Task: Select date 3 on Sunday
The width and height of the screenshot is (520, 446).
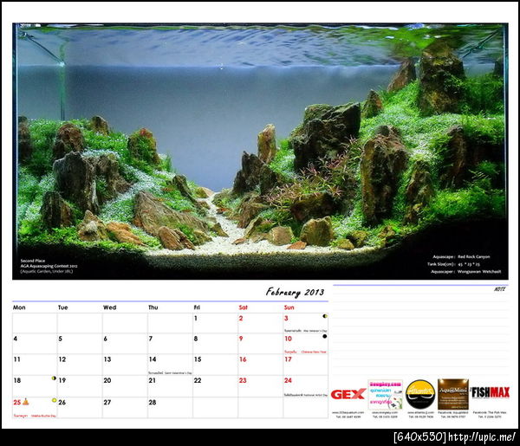Action: (x=286, y=319)
